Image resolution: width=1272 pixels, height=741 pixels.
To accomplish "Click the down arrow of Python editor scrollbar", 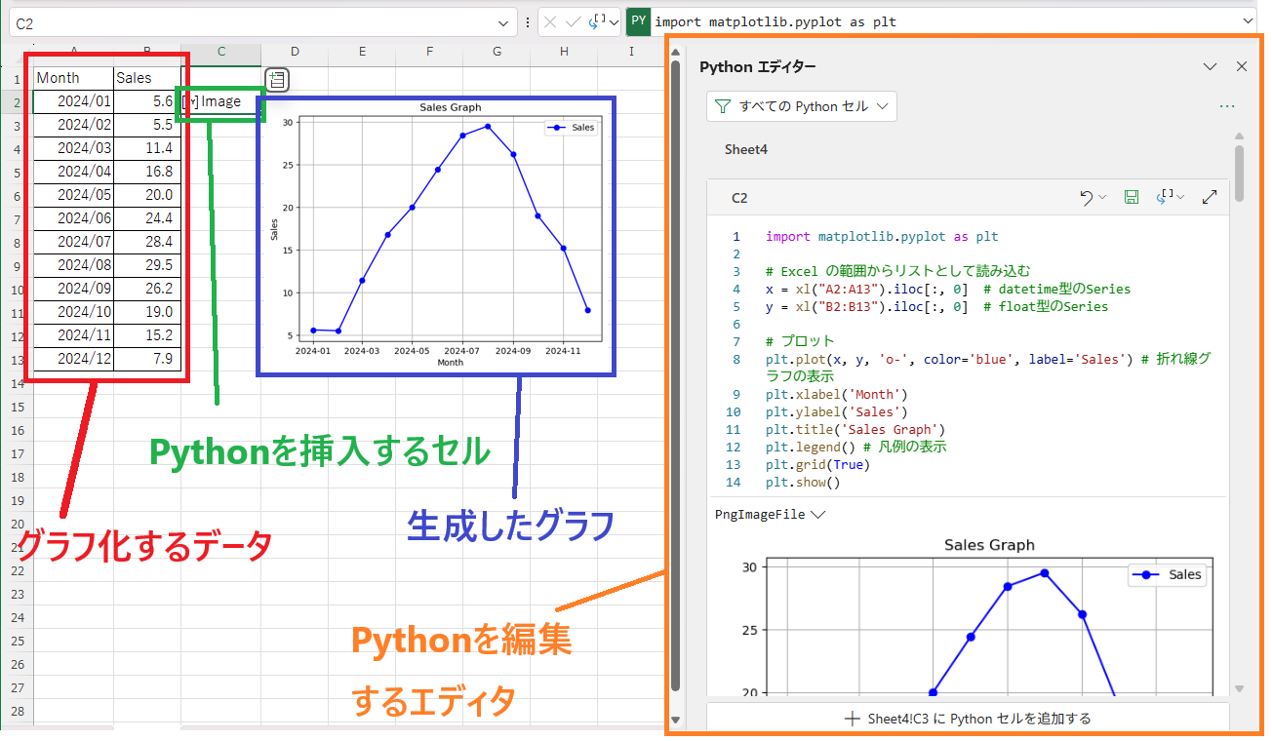I will [x=1239, y=688].
